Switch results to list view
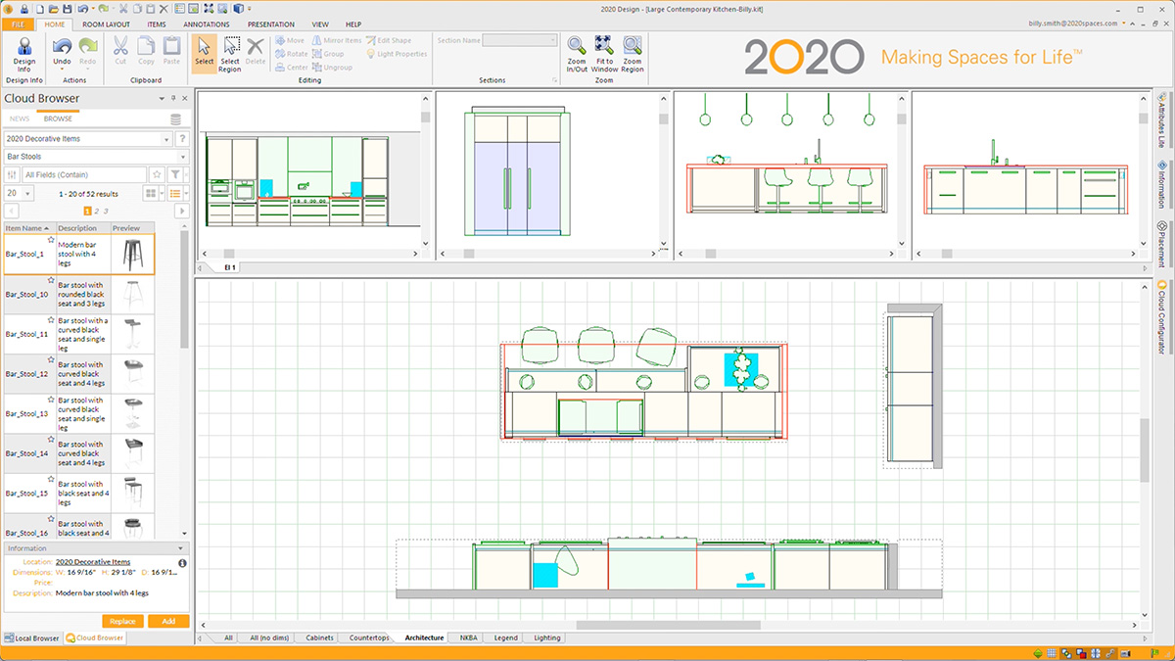The height and width of the screenshot is (661, 1175). (175, 194)
